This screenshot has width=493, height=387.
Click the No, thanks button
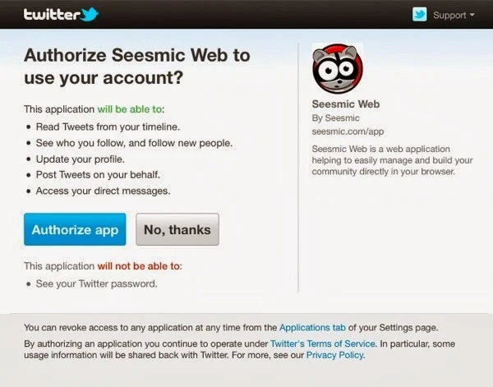[177, 229]
